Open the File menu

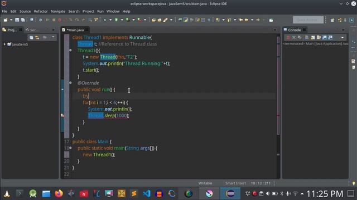pos(4,11)
